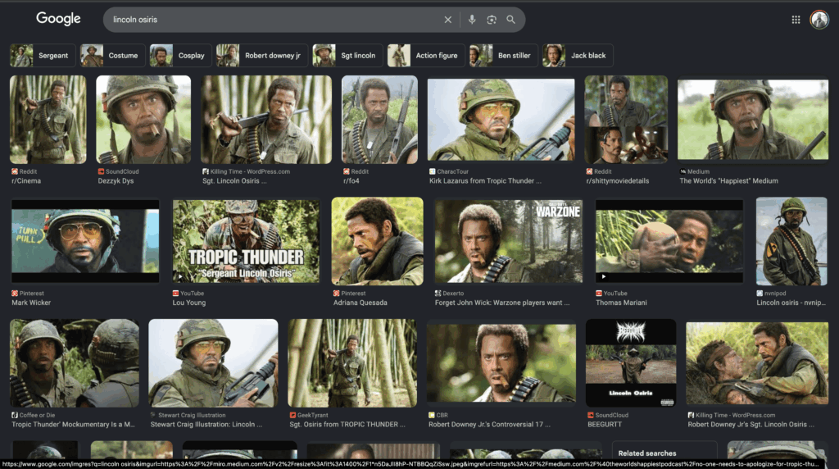Open the Dexerto Warzone image thumbnail
This screenshot has width=839, height=469.
point(508,241)
